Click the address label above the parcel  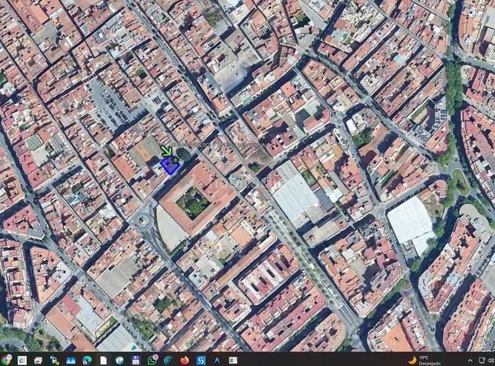click(x=217, y=145)
